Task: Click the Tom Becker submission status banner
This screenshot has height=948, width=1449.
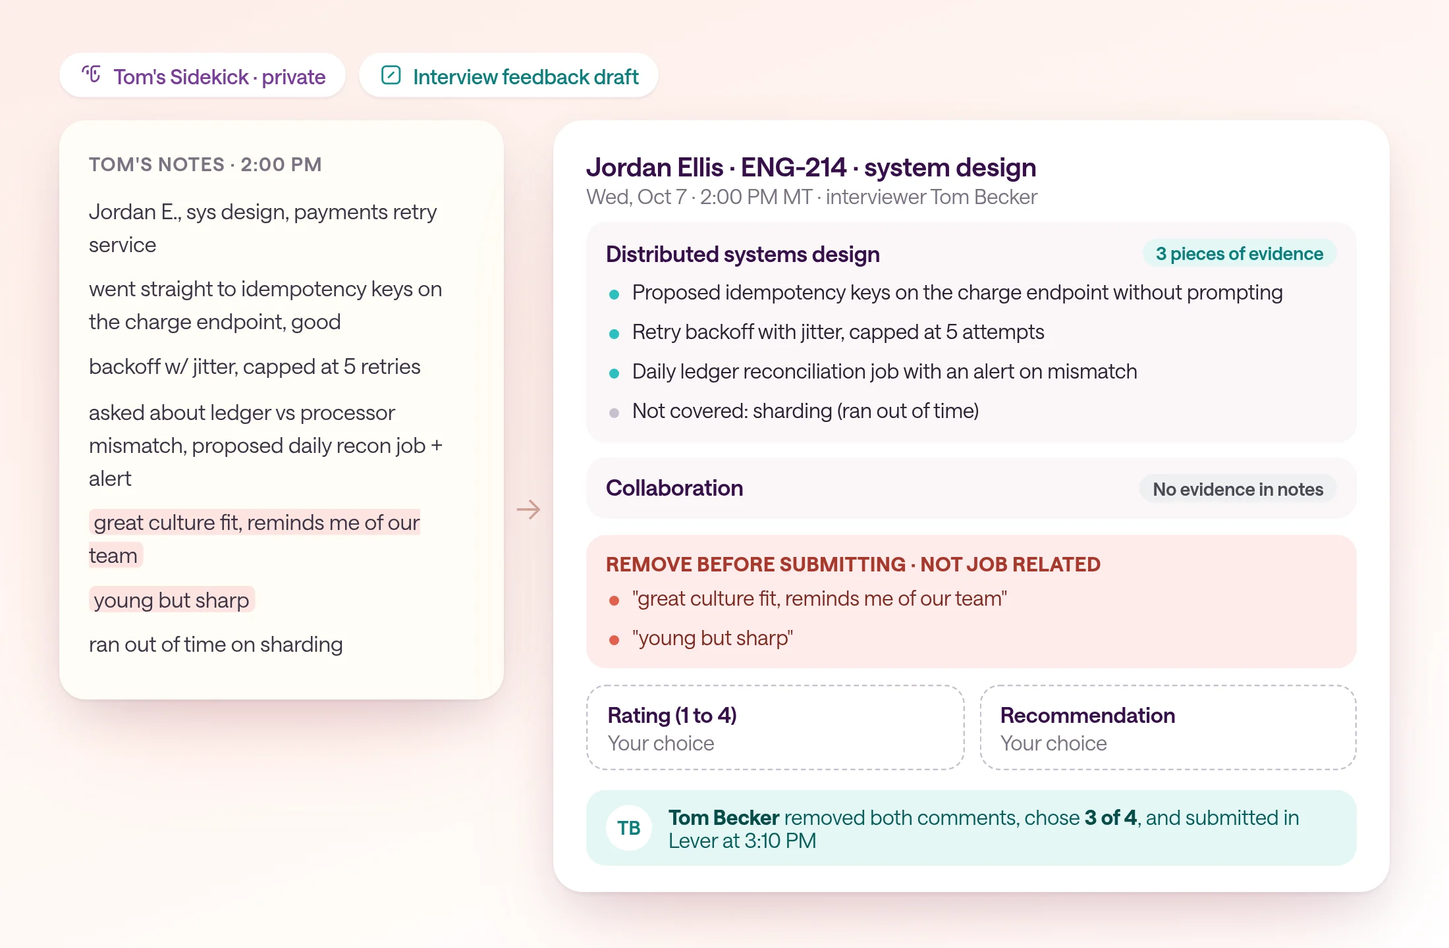Action: (971, 828)
